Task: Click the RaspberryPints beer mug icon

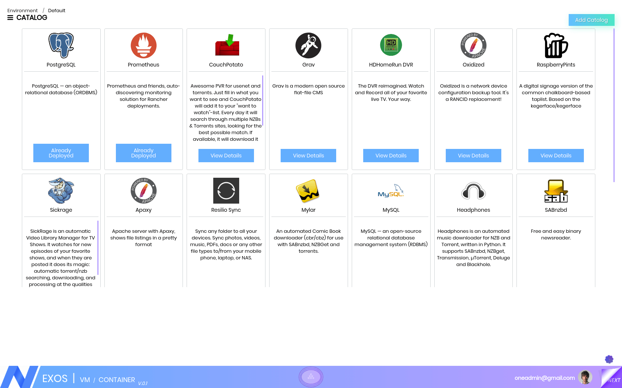Action: point(556,45)
